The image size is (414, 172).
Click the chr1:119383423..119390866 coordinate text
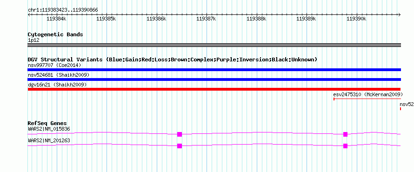[x=63, y=10]
